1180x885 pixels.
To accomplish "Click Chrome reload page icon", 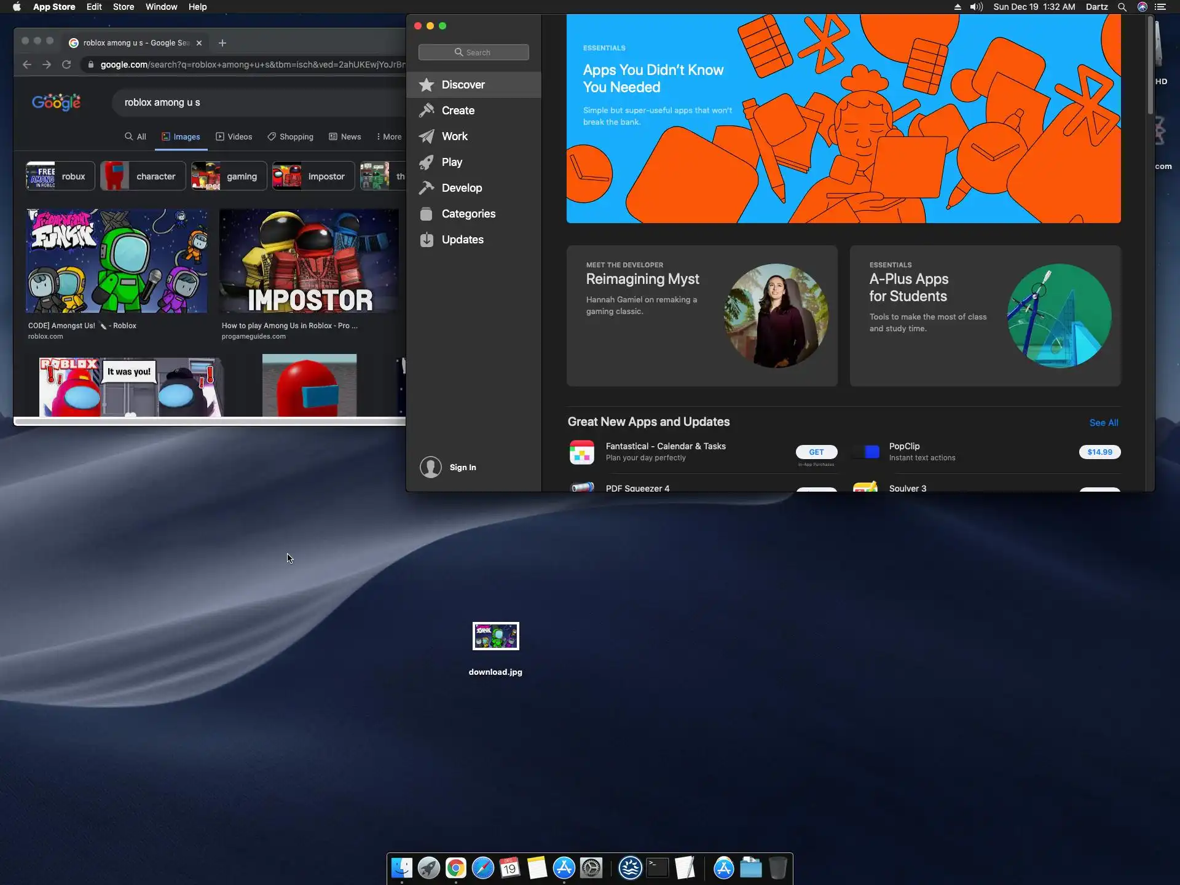I will tap(66, 65).
